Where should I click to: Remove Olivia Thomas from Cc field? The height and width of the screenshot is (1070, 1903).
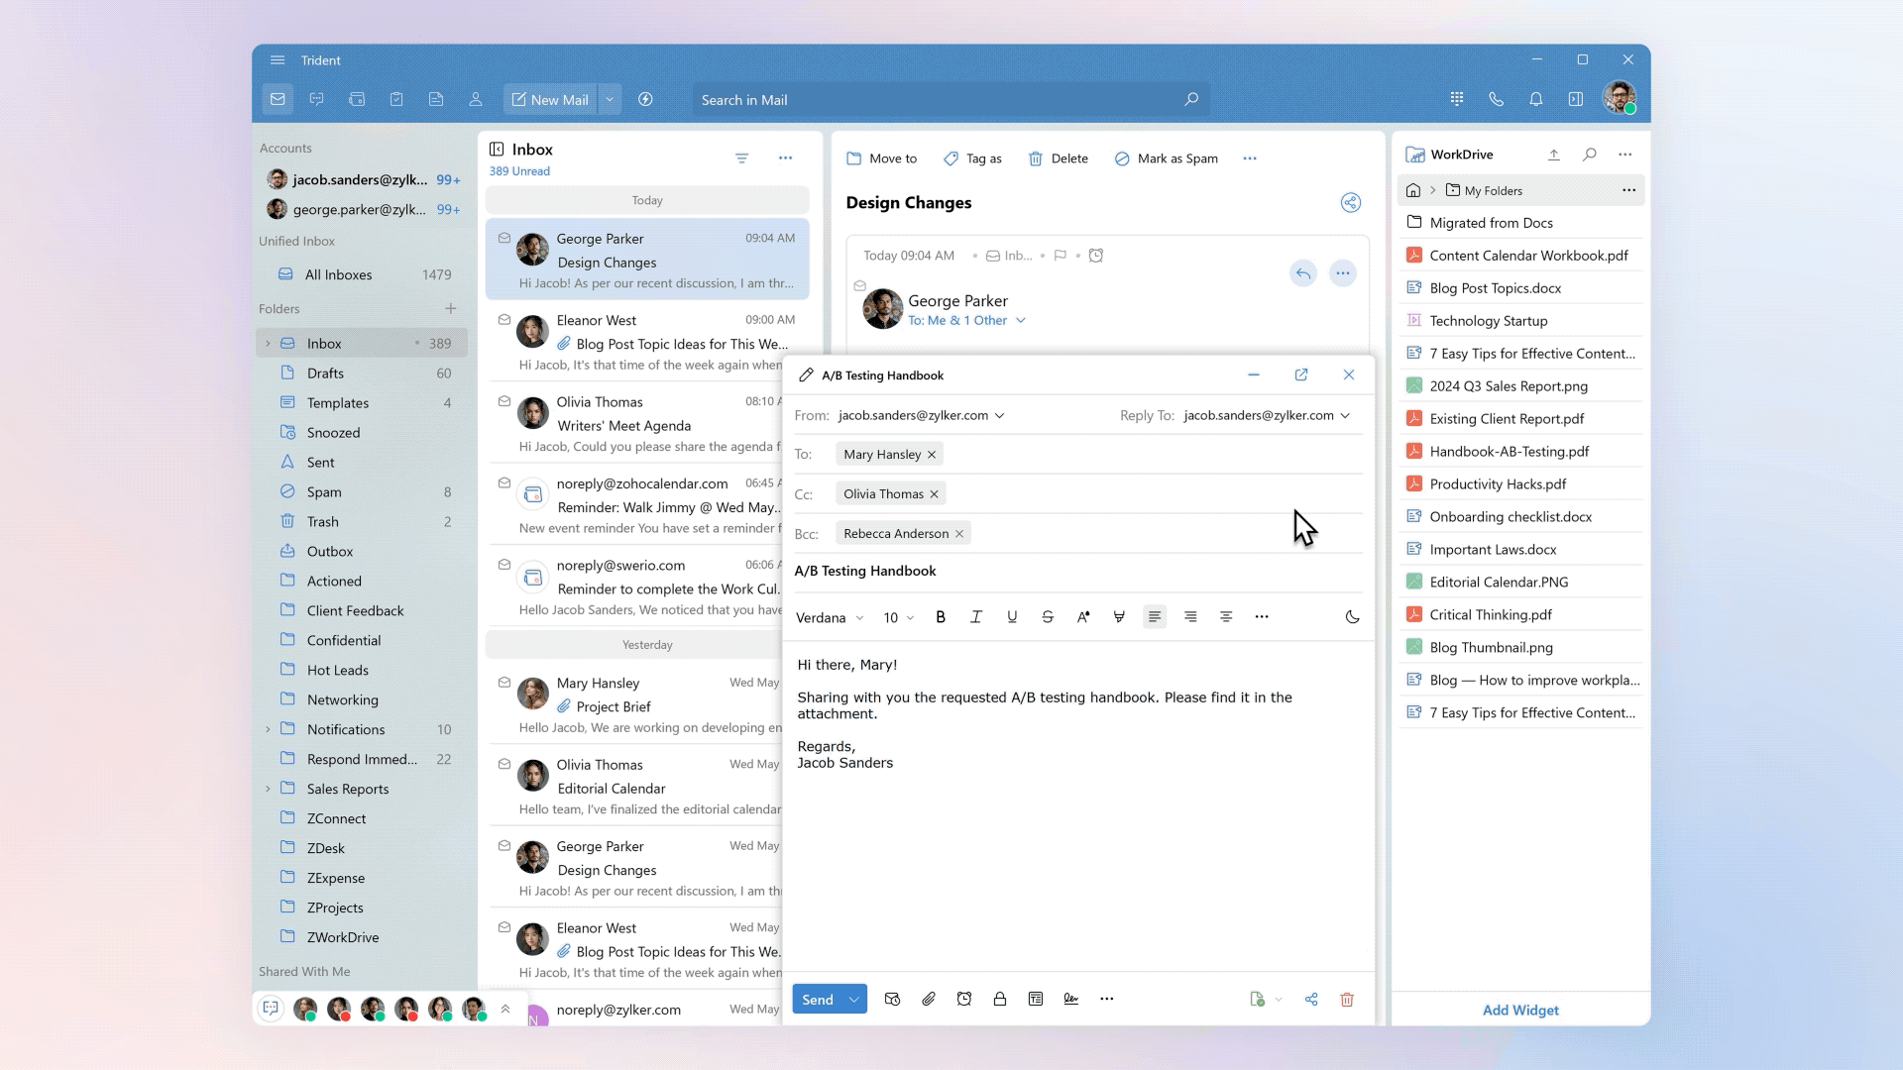click(x=934, y=493)
